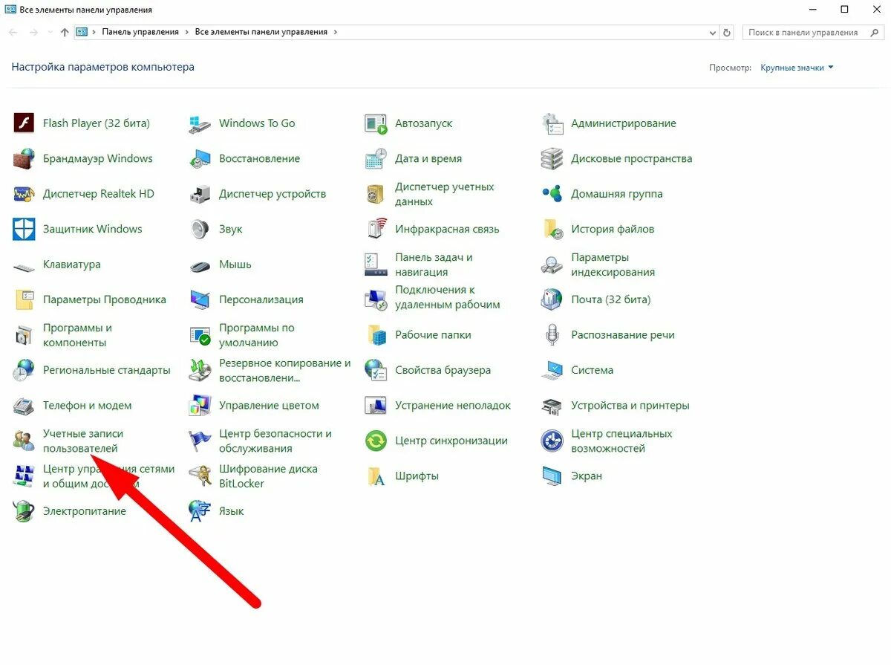Open the Свойства браузера link
The width and height of the screenshot is (891, 665).
(x=443, y=370)
